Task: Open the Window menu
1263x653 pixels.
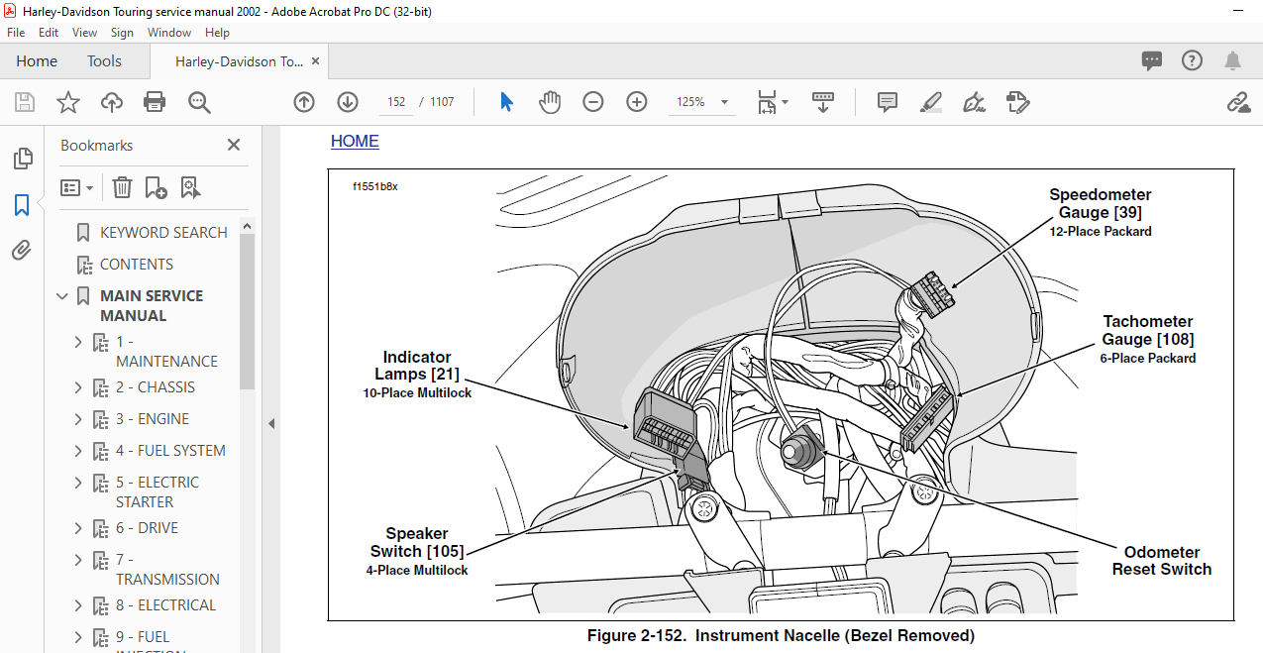Action: pos(169,33)
